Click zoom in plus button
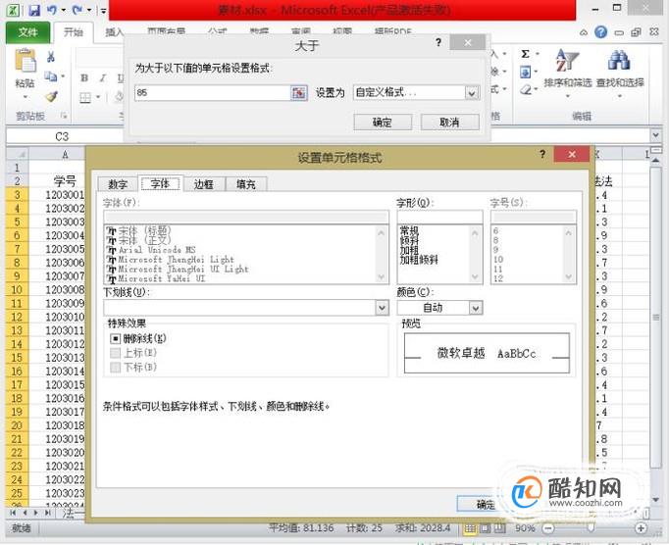The image size is (669, 545). click(x=641, y=528)
